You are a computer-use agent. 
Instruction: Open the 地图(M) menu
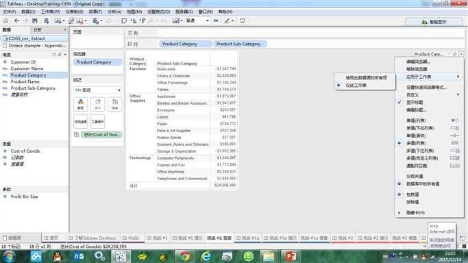coord(134,12)
